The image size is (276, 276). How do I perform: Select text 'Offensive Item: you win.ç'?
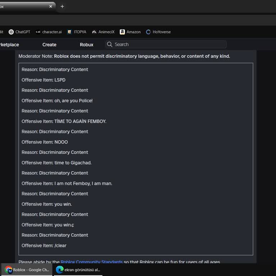(x=48, y=225)
